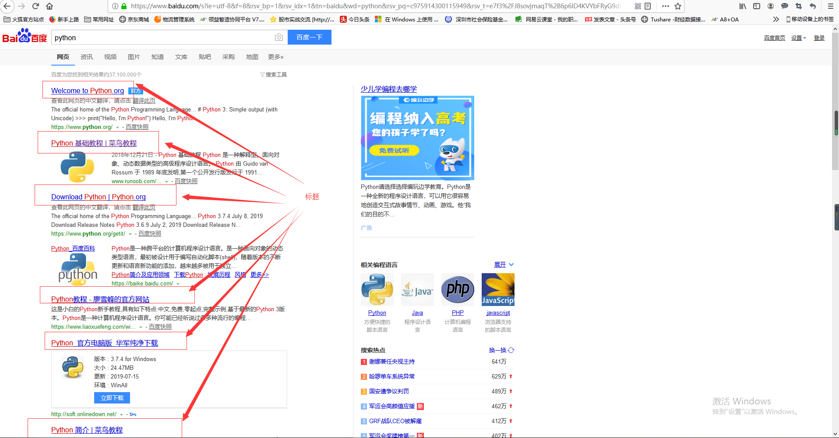The width and height of the screenshot is (839, 438).
Task: Open hot search 谢娜兼任央视主持
Action: [392, 362]
